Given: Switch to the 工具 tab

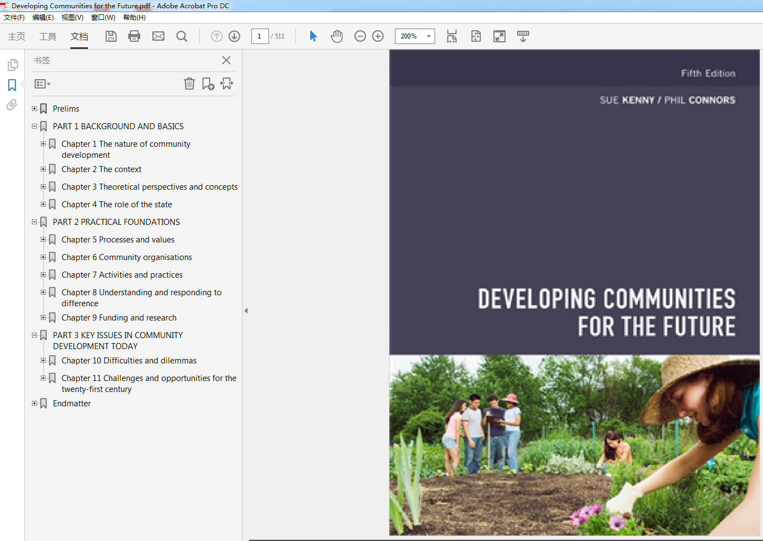Looking at the screenshot, I should 48,36.
